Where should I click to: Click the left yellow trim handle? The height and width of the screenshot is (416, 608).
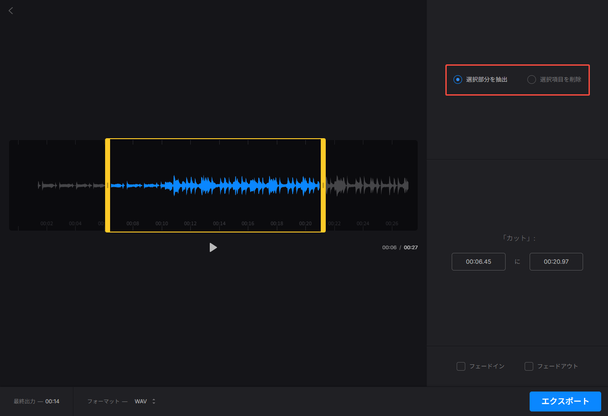108,185
